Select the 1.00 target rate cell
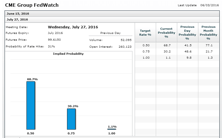The height and width of the screenshot is (138, 222). 146,58
